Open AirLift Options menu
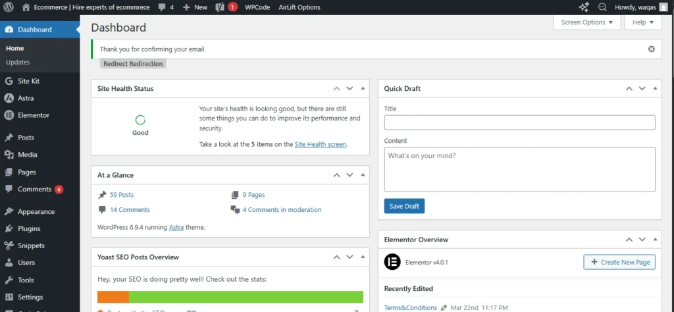The width and height of the screenshot is (674, 312). (299, 7)
